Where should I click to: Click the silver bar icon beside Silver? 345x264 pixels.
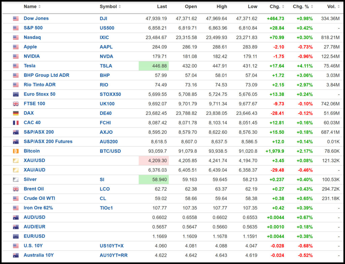click(16, 180)
